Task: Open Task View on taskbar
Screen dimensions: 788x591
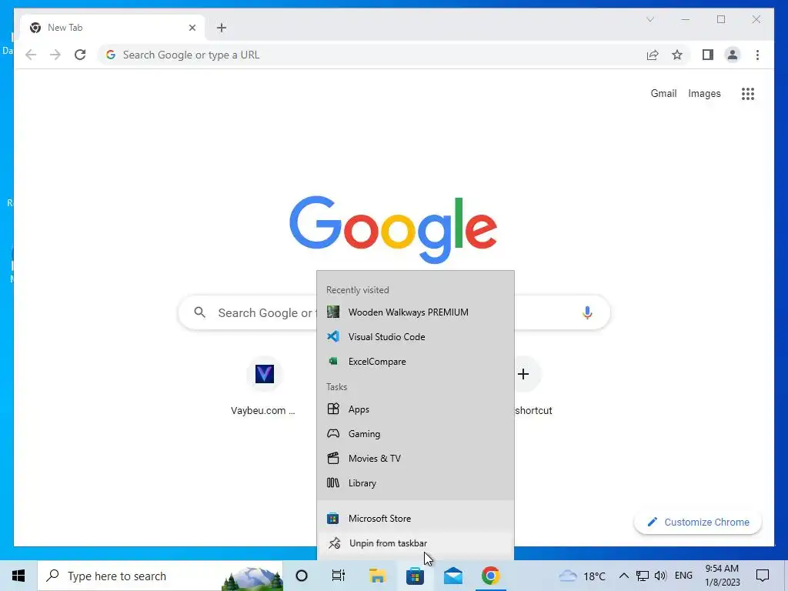Action: 339,576
